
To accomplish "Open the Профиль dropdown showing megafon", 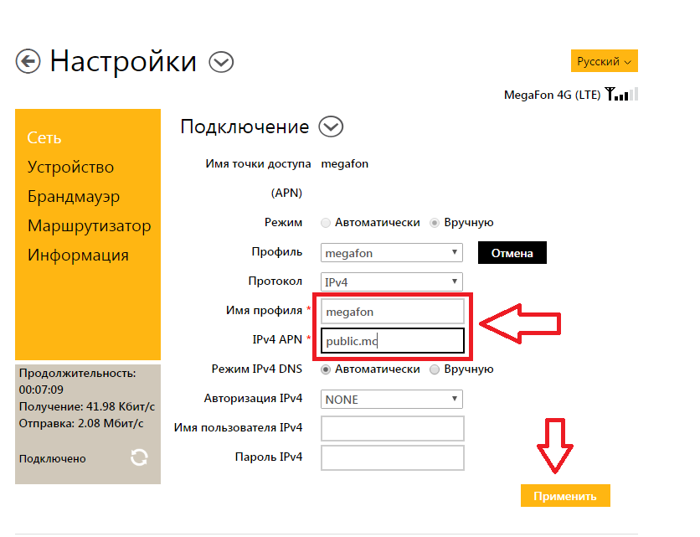I will 392,253.
